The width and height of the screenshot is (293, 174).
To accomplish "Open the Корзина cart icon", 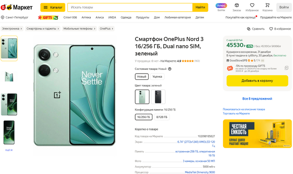I will (x=267, y=7).
